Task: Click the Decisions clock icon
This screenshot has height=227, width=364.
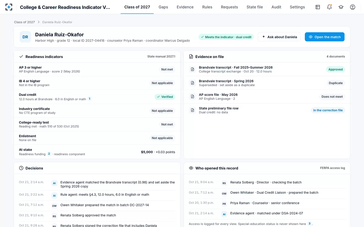Action: [x=21, y=168]
